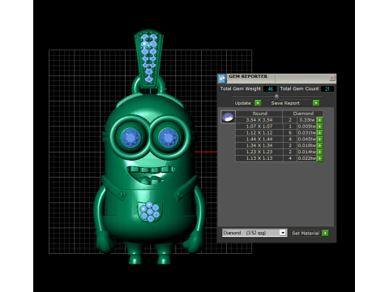Click the Diamond column header
389x292 pixels.
[303, 114]
